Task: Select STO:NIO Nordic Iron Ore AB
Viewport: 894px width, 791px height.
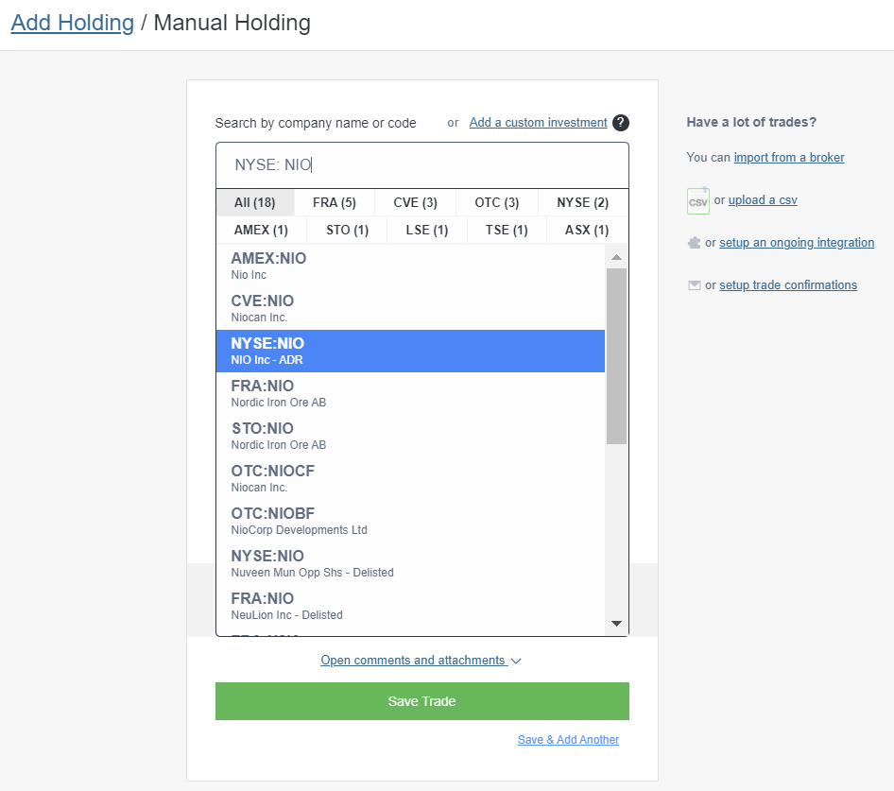Action: tap(410, 436)
